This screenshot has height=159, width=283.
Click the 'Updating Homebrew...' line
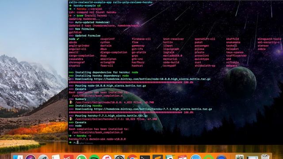tap(84, 19)
